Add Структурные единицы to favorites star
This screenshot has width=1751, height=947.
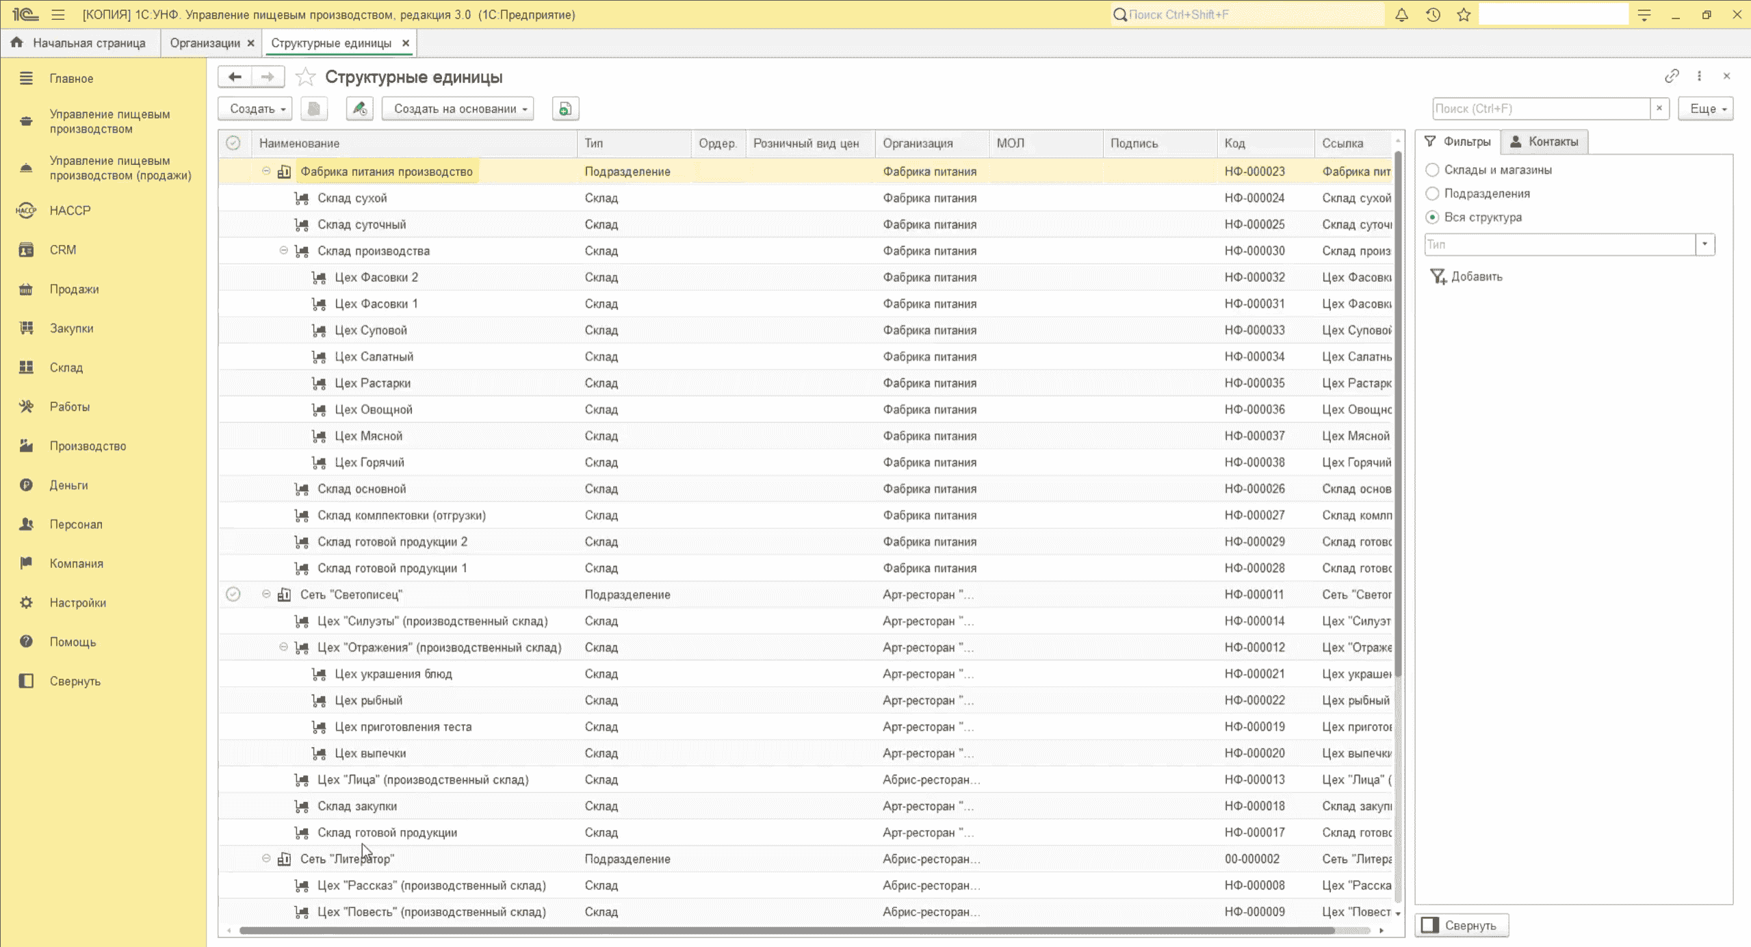click(x=305, y=77)
